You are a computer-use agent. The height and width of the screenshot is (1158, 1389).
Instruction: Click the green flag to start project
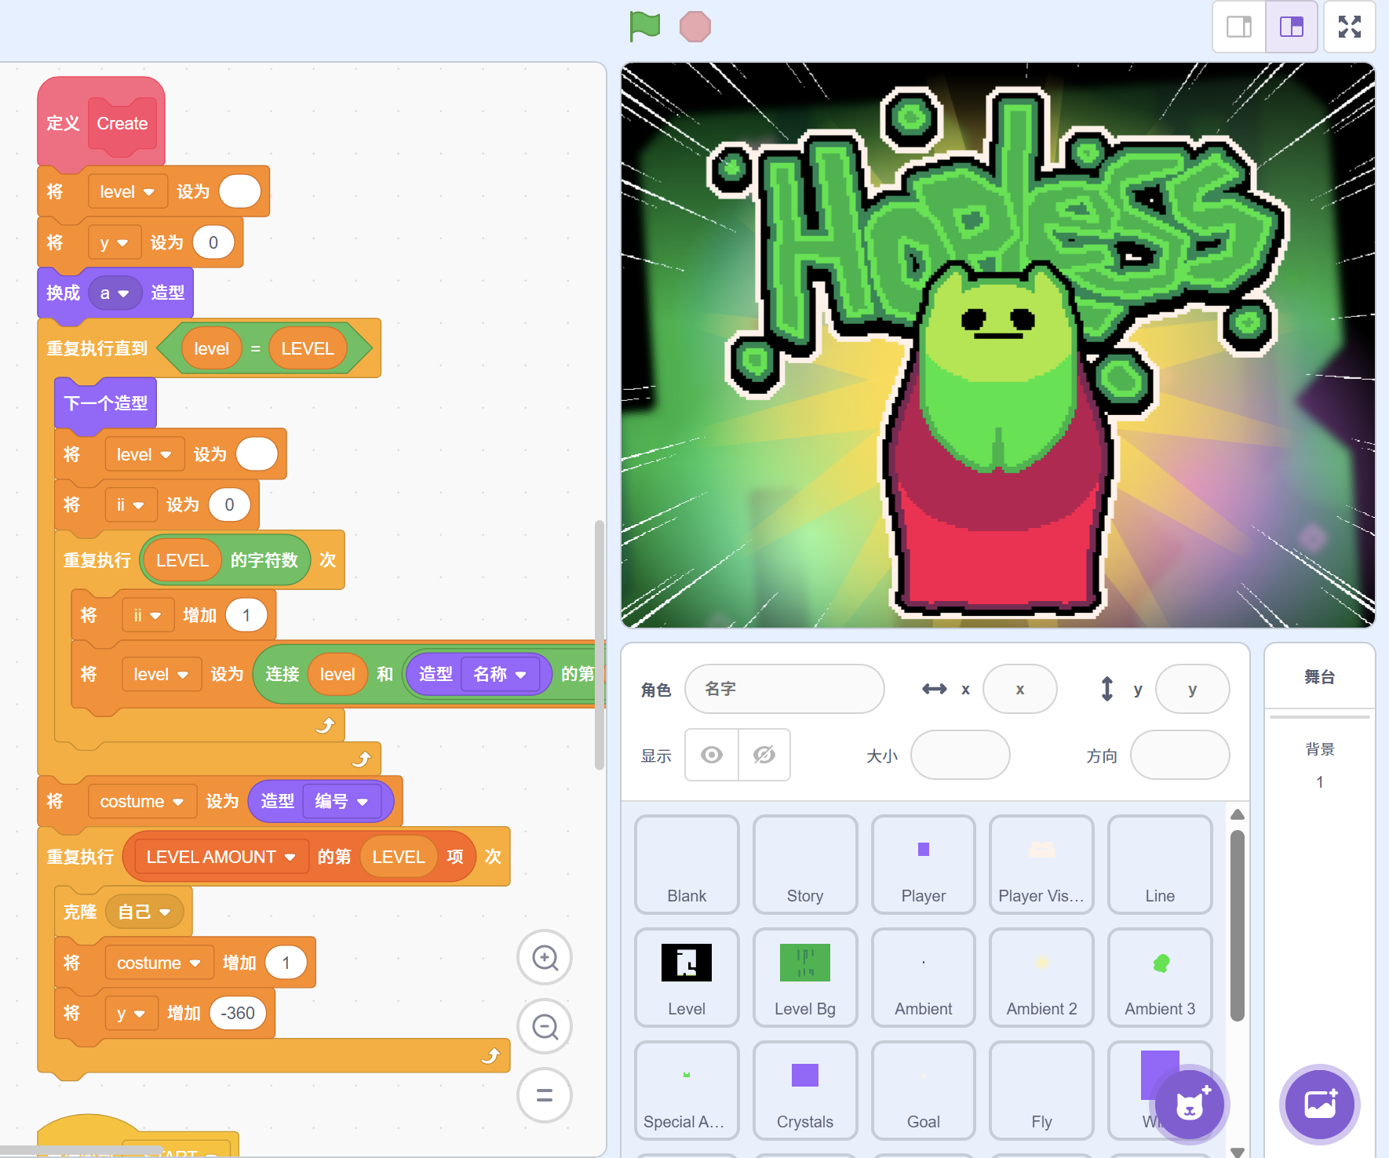click(x=644, y=27)
